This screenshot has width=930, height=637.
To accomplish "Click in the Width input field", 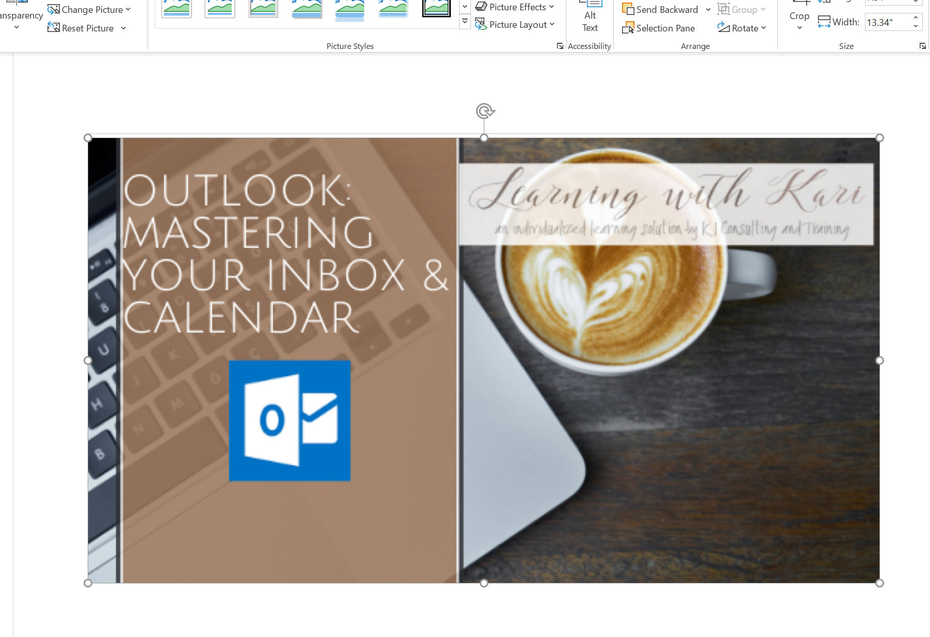I will click(x=887, y=22).
